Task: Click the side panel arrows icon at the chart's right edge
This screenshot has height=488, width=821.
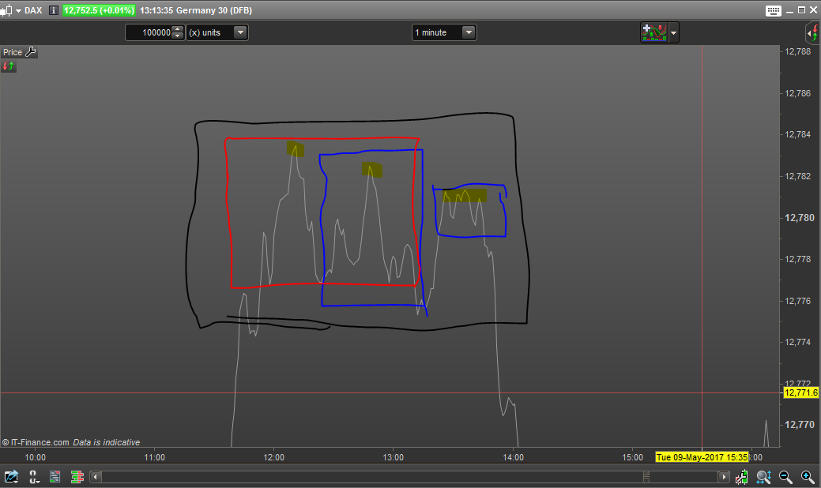Action: point(812,32)
